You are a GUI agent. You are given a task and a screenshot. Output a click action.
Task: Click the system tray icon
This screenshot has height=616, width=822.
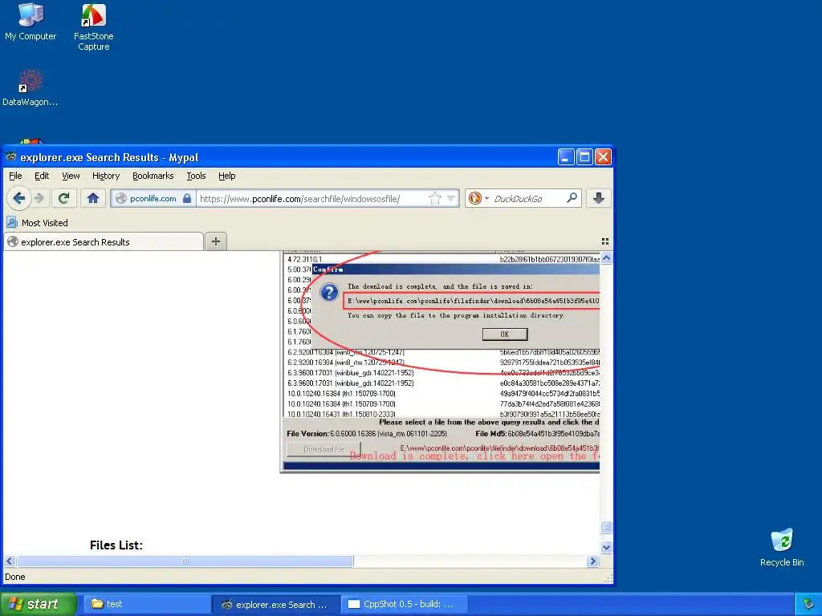809,604
